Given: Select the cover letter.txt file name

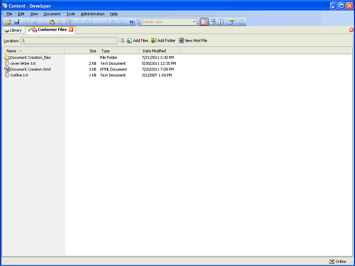Looking at the screenshot, I should (23, 63).
